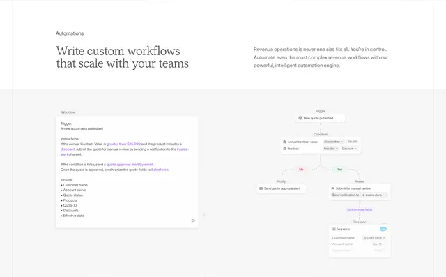Click the greater than $25,000 highlighted text
Viewport: 446px width, 277px height.
pos(123,144)
